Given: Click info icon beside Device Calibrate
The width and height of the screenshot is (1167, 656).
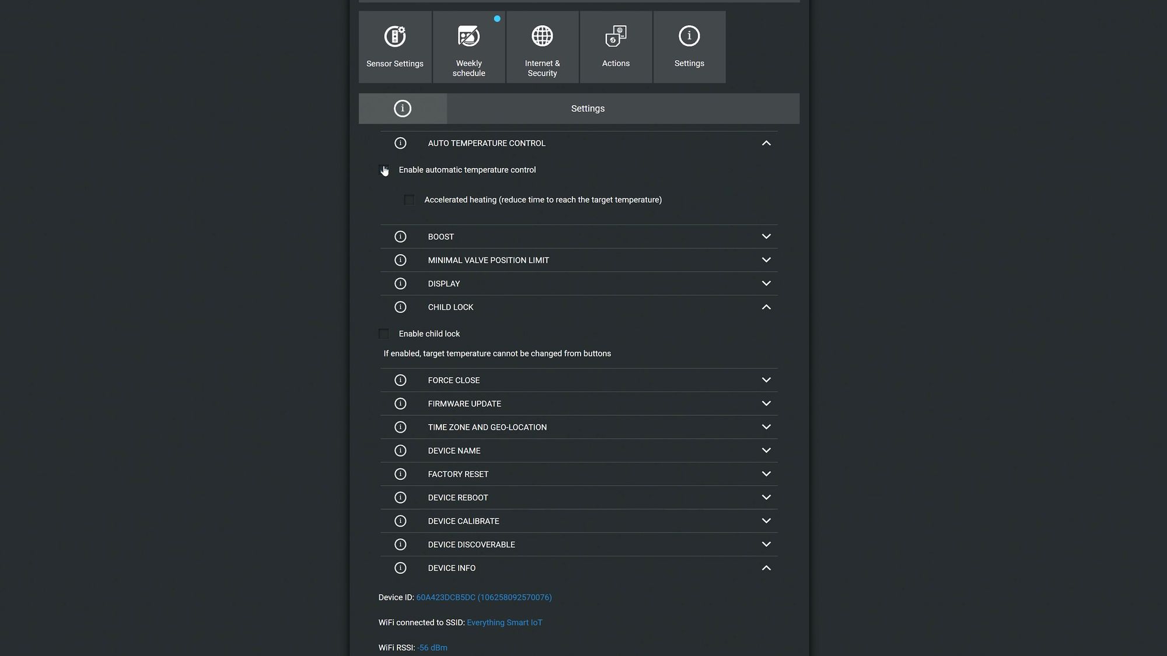Looking at the screenshot, I should (400, 521).
